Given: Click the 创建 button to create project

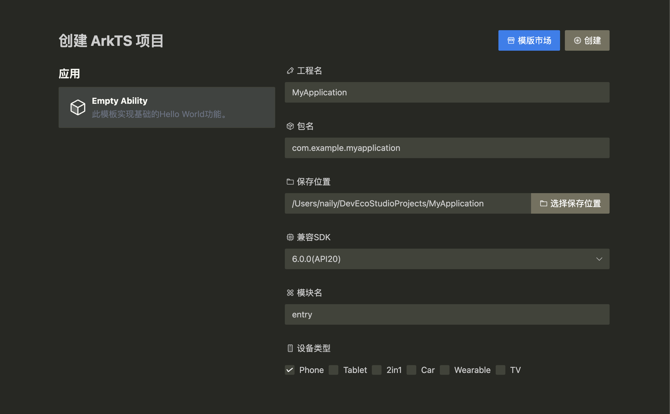Looking at the screenshot, I should (x=587, y=40).
